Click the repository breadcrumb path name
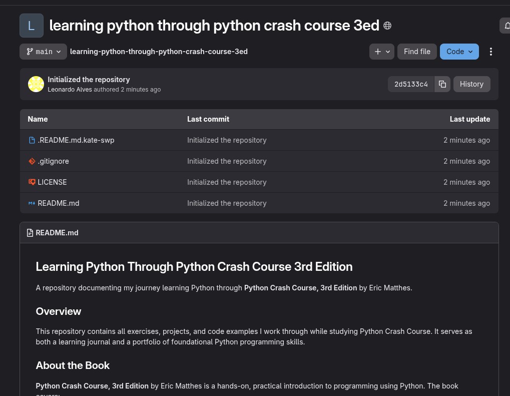This screenshot has height=396, width=510. 159,52
